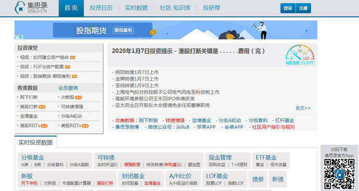Screen dimensions: 359x191
Task: Open 待发转债(申购建议) link
Action: [164, 165]
